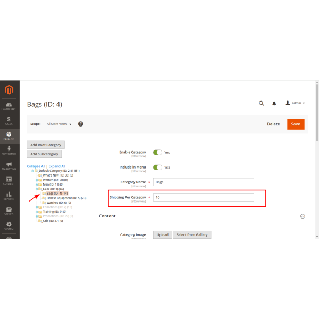Toggle the Include in Menu switch
This screenshot has width=319, height=319.
[x=157, y=167]
